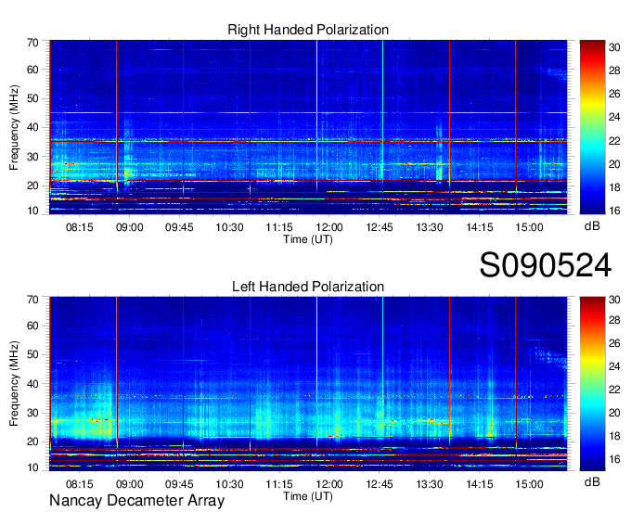Click the 12:45 tick of the Right Handed plot

pyautogui.click(x=380, y=227)
